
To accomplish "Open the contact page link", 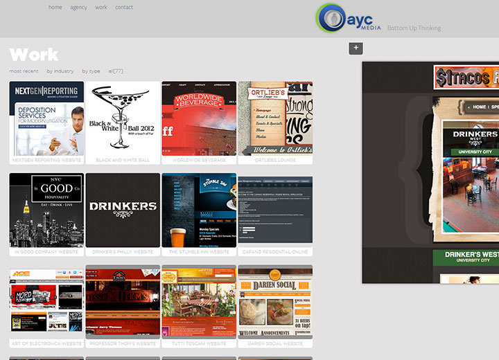I will pyautogui.click(x=124, y=8).
